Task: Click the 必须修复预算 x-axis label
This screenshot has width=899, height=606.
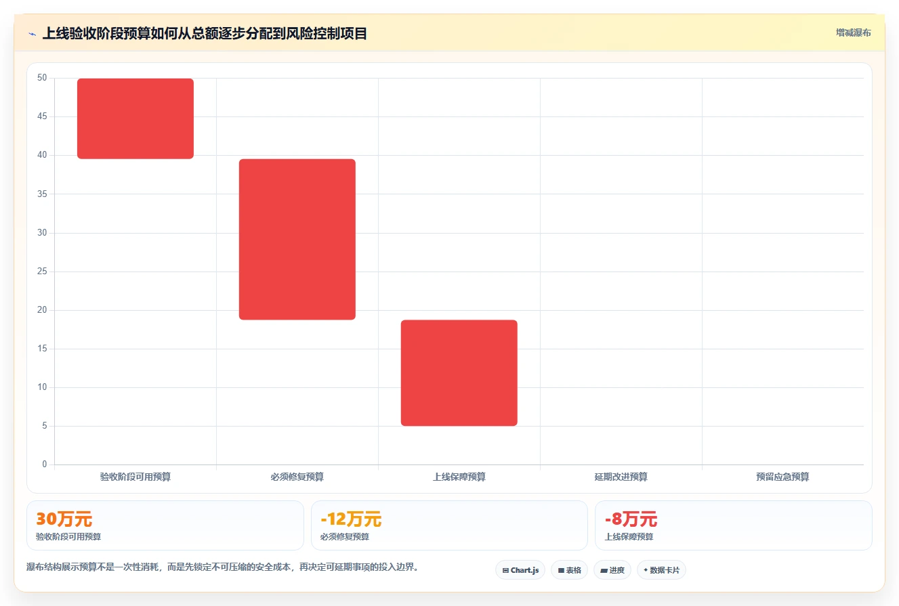Action: [297, 477]
